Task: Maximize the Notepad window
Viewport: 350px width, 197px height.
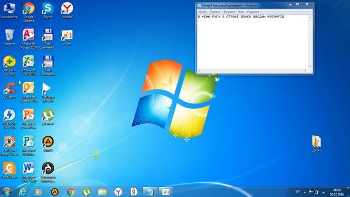Action: click(x=297, y=4)
